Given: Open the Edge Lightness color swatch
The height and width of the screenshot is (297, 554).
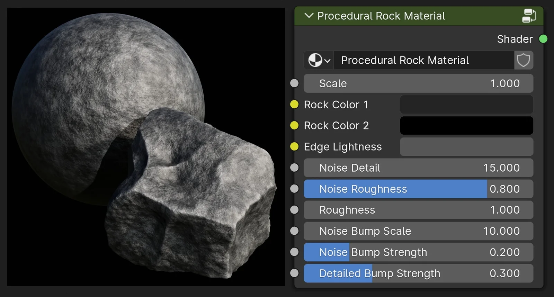Looking at the screenshot, I should click(x=466, y=147).
